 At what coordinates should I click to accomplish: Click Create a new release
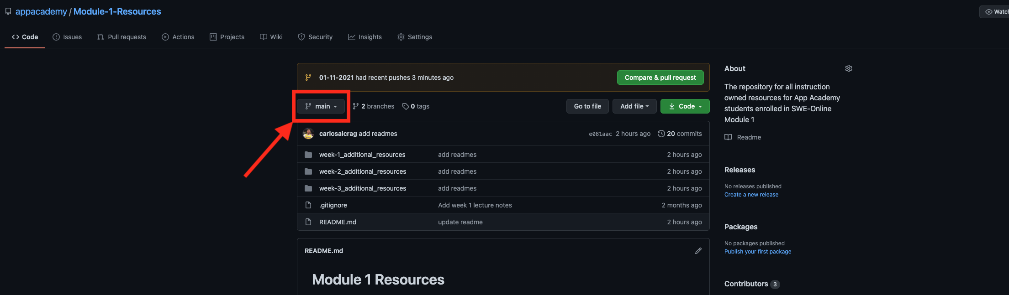click(751, 195)
